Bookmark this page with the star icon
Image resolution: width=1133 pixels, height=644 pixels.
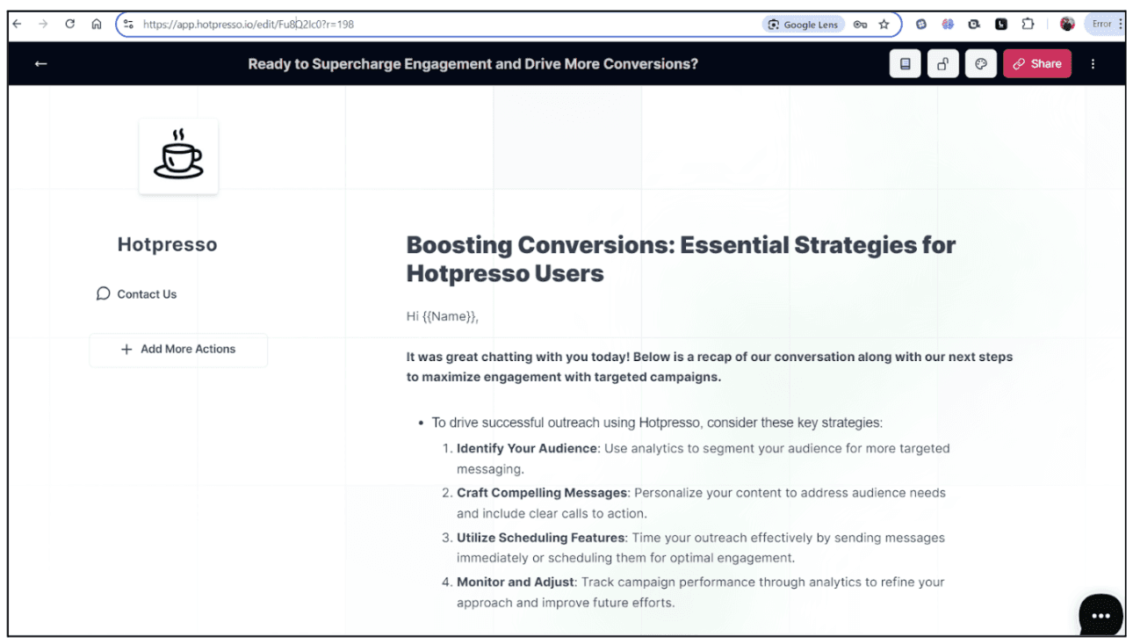[884, 25]
